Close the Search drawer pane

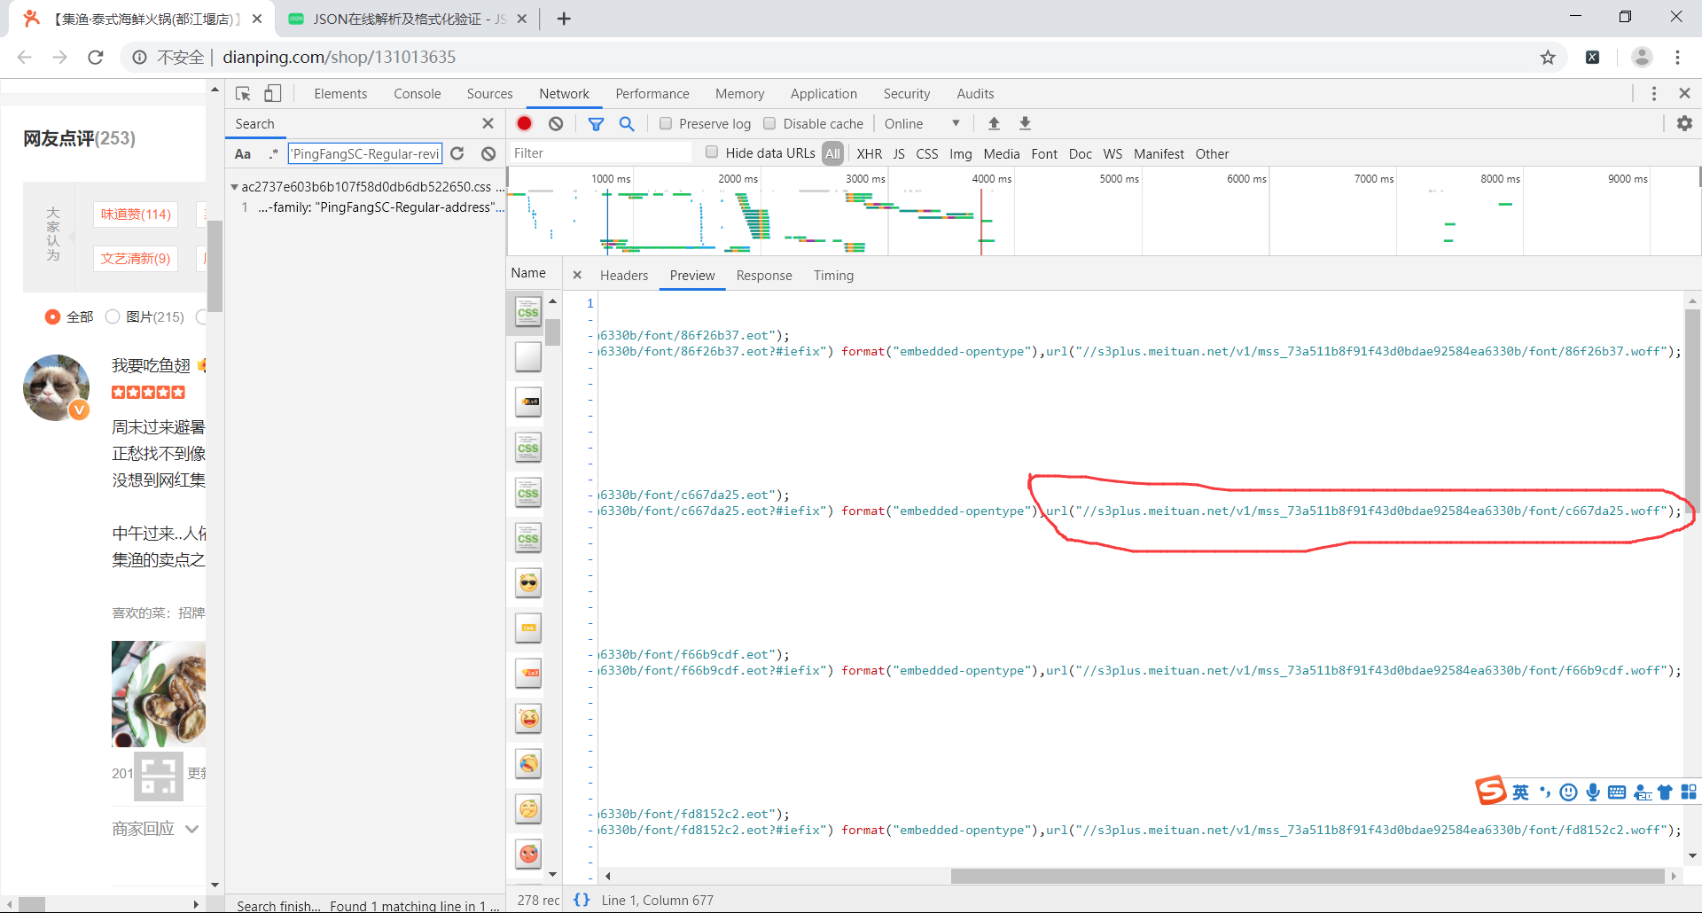(488, 124)
